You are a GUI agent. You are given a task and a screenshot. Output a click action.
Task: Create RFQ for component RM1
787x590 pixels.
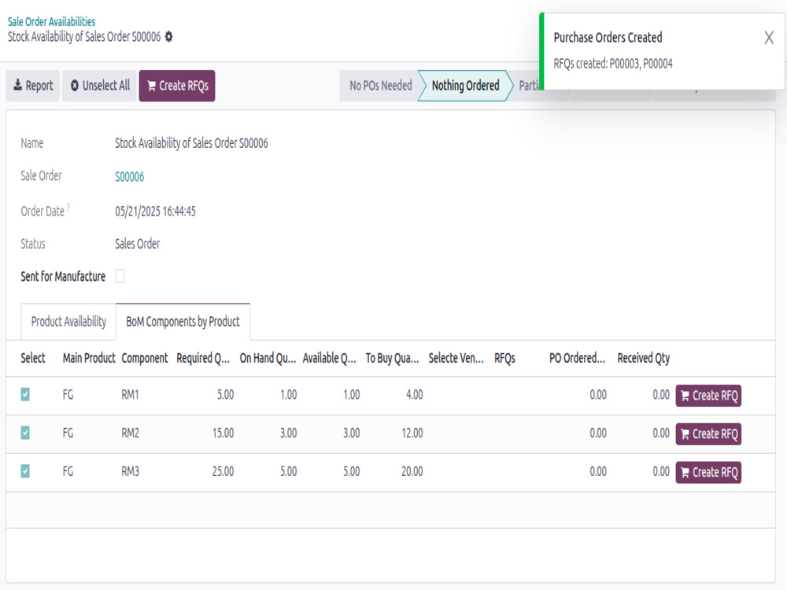click(708, 396)
